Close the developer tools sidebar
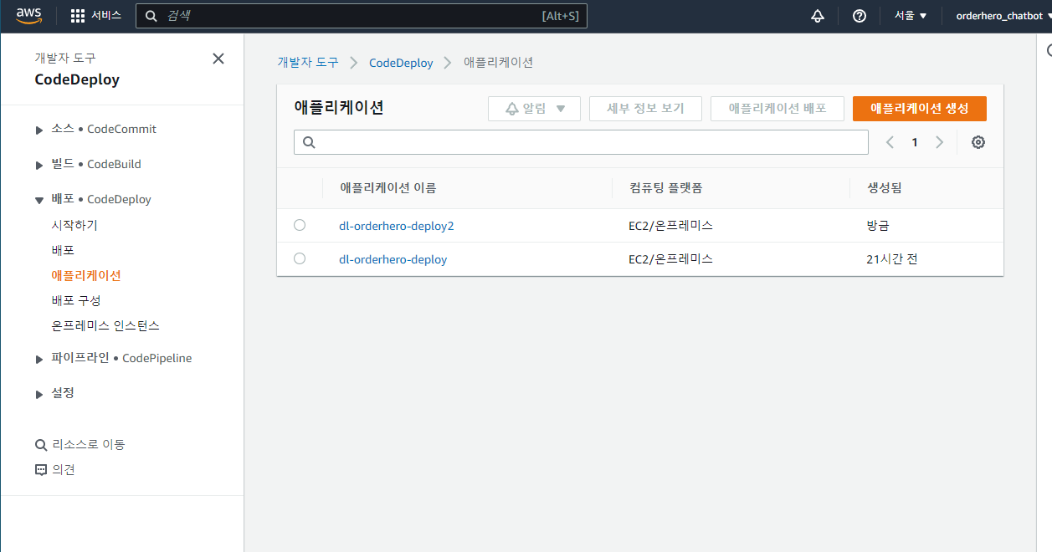Viewport: 1052px width, 552px height. (x=218, y=59)
